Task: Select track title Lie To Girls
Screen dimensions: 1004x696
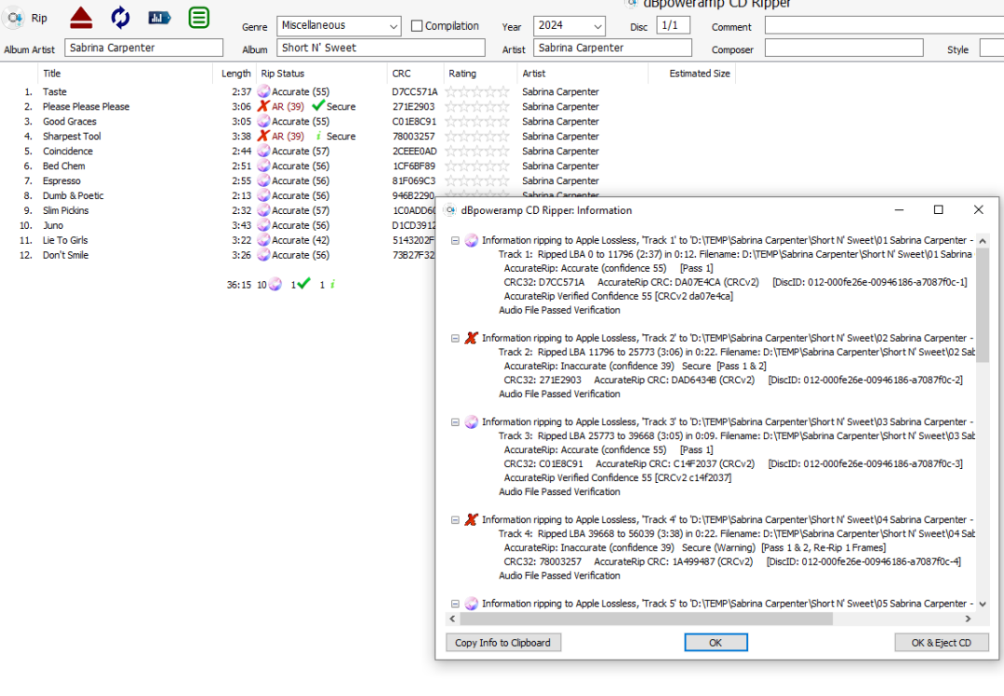Action: click(x=65, y=240)
